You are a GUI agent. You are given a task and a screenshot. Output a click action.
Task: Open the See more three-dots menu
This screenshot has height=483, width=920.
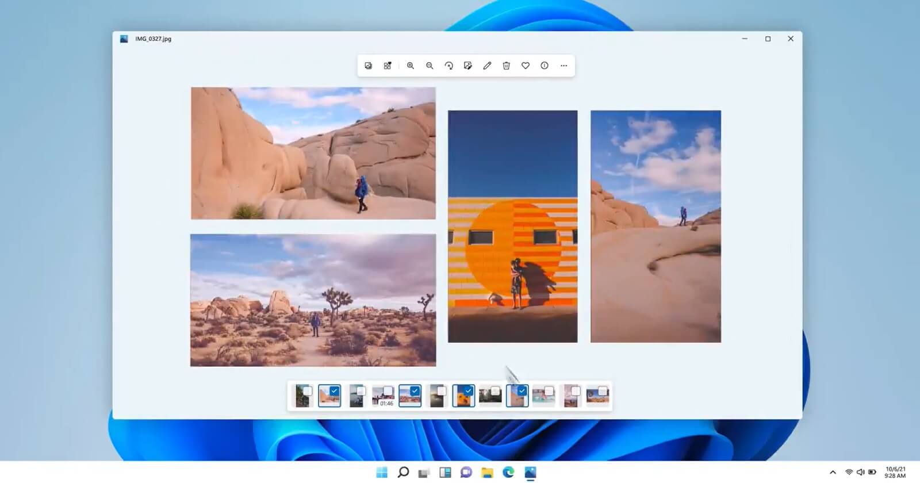click(563, 66)
